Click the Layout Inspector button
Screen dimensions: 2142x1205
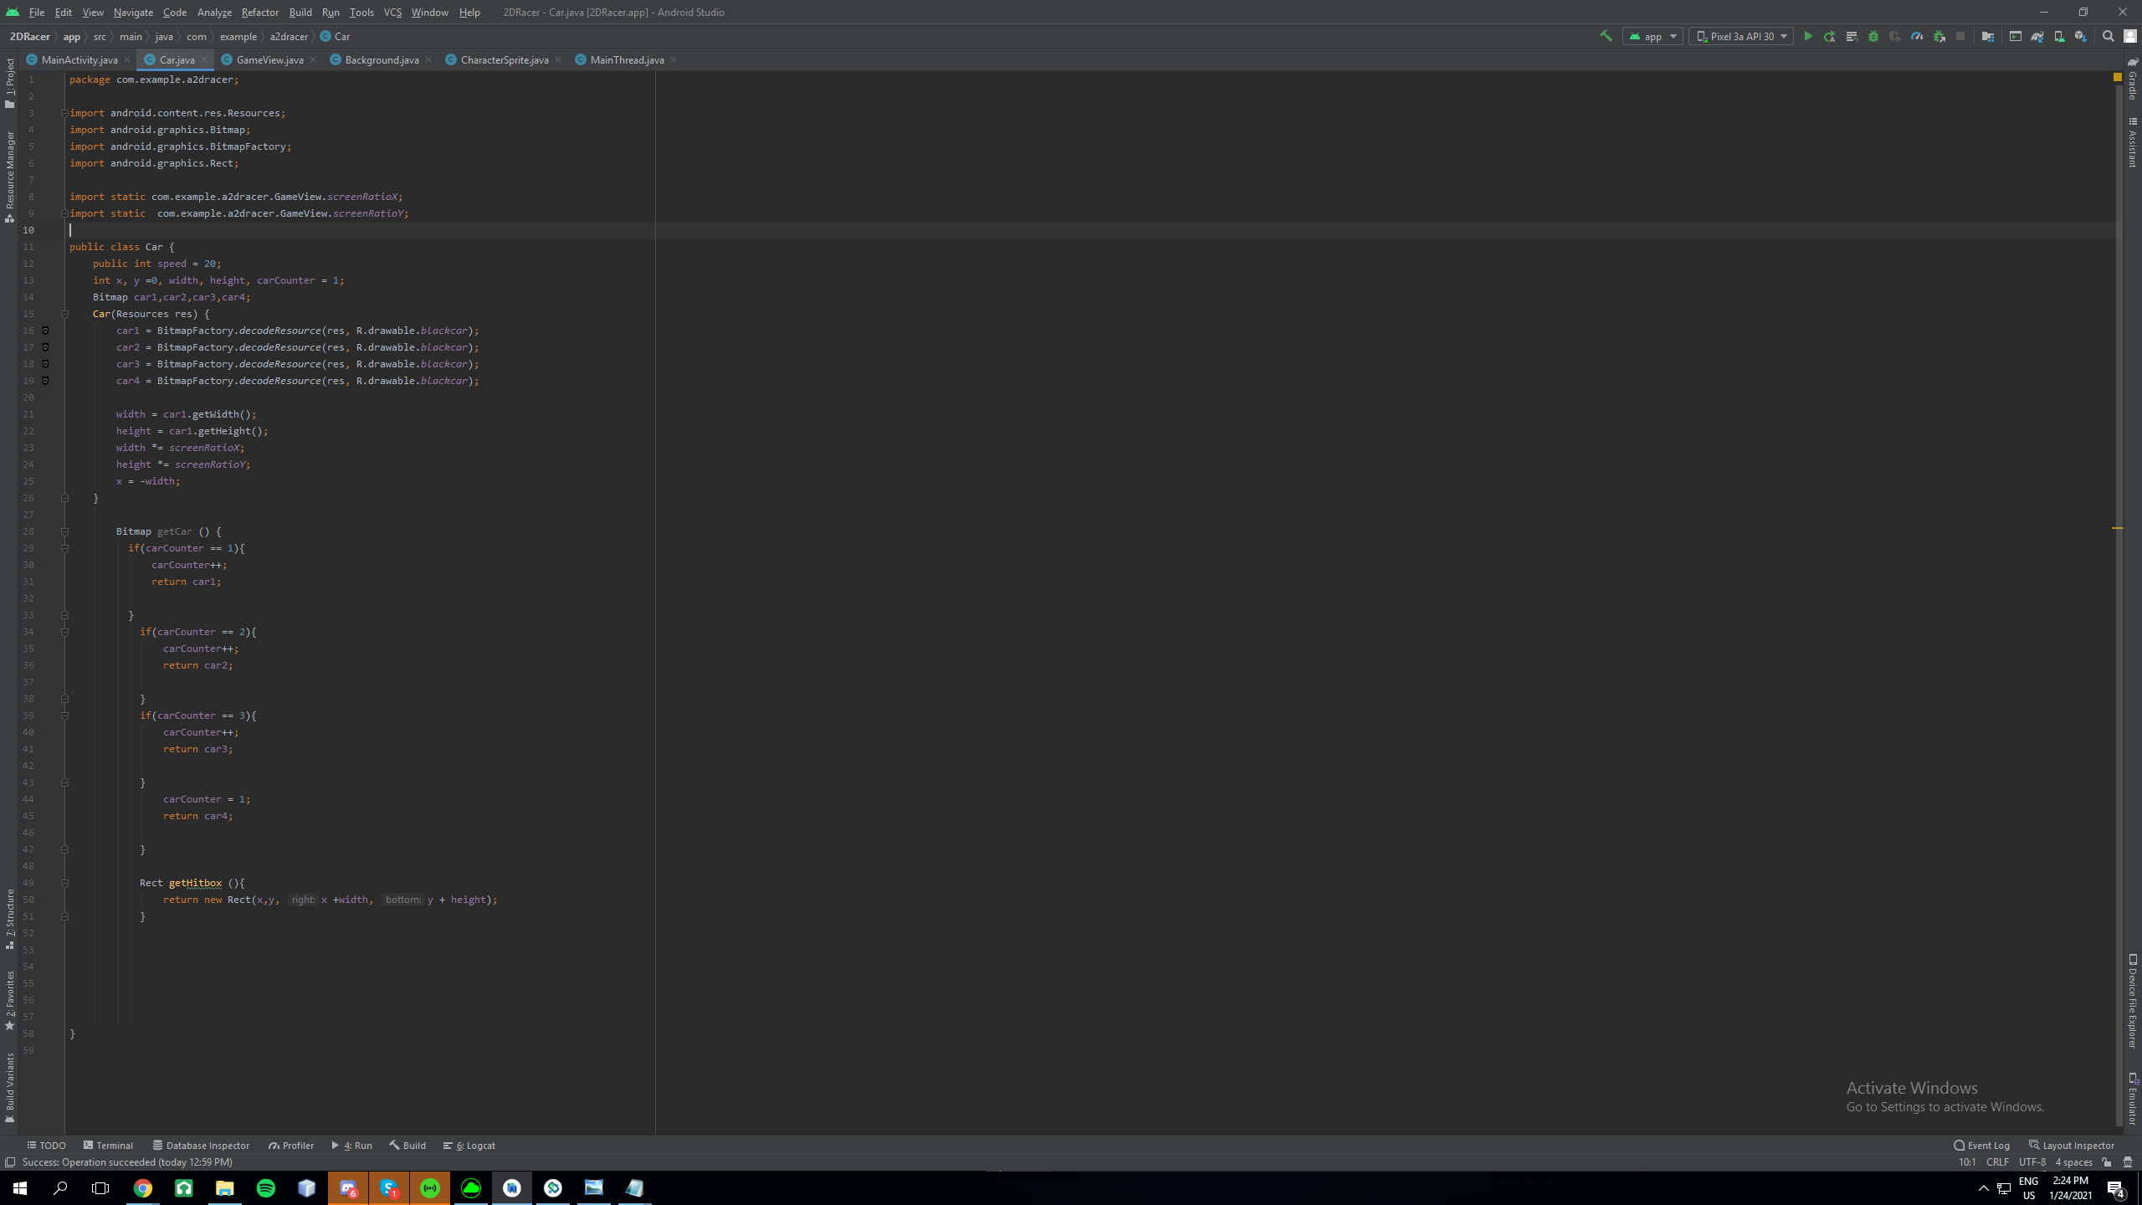point(2072,1146)
